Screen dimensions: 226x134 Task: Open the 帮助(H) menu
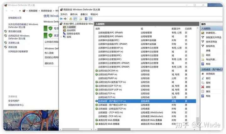click(x=94, y=14)
